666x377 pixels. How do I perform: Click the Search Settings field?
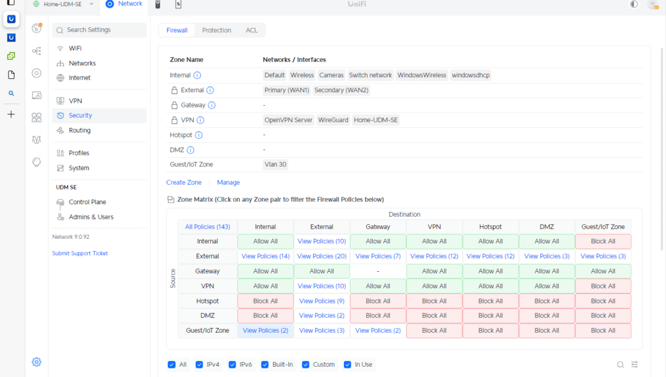pyautogui.click(x=100, y=30)
